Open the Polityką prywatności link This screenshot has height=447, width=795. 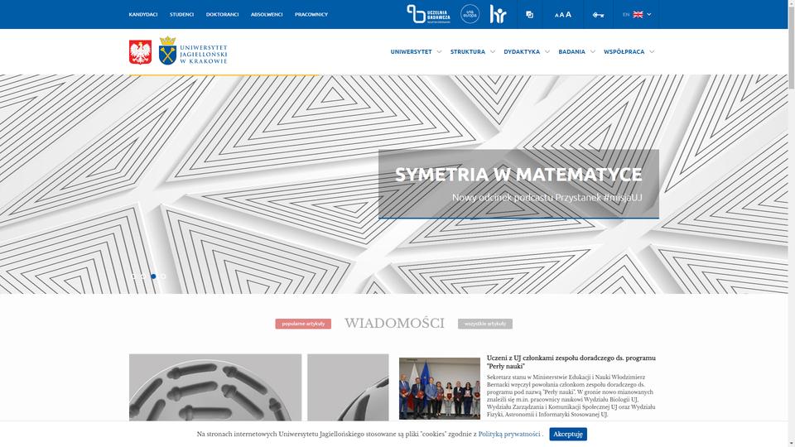tap(509, 435)
